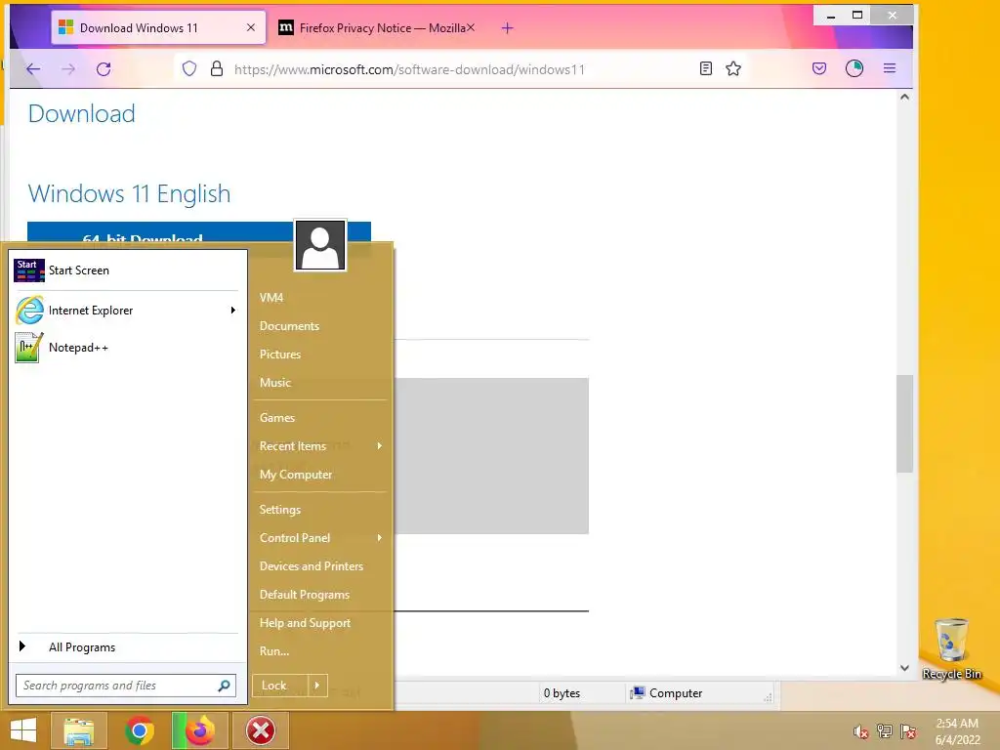Screen dimensions: 1000x750
Task: Switch to Download Windows 11 tab
Action: point(158,27)
